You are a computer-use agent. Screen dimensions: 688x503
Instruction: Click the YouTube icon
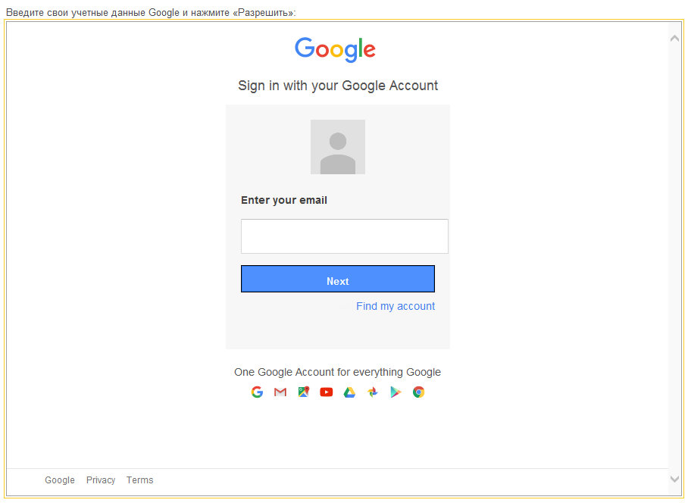tap(326, 392)
